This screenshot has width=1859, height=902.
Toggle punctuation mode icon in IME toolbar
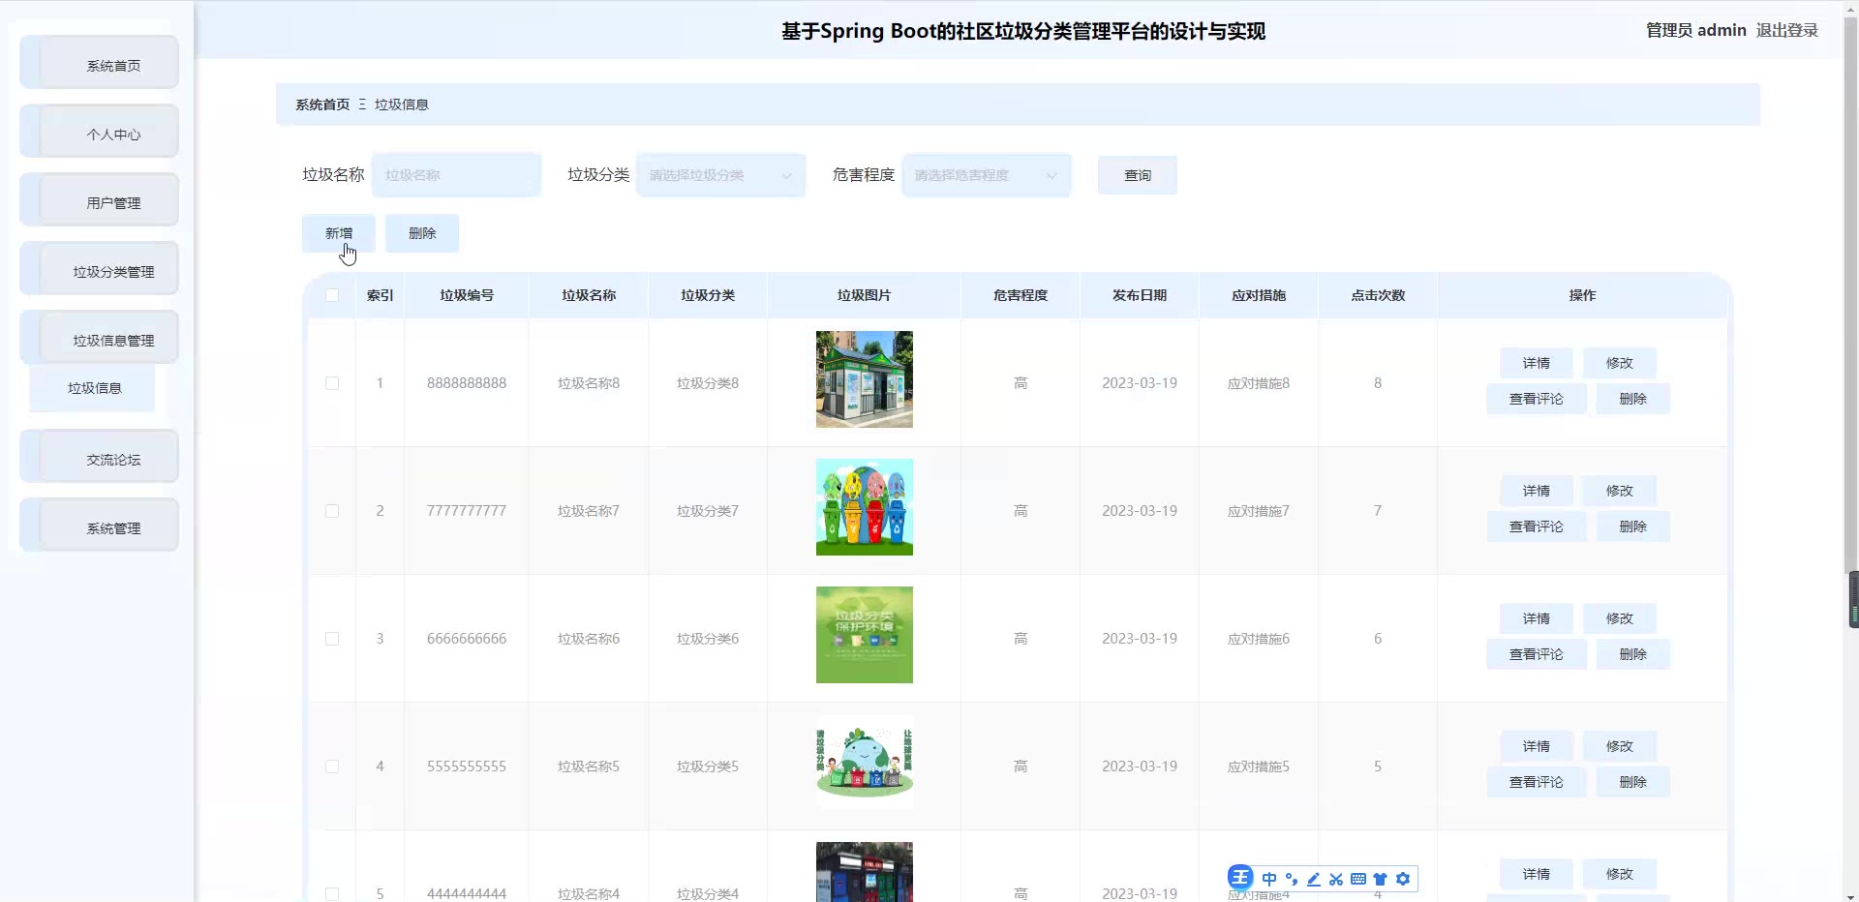click(x=1292, y=879)
